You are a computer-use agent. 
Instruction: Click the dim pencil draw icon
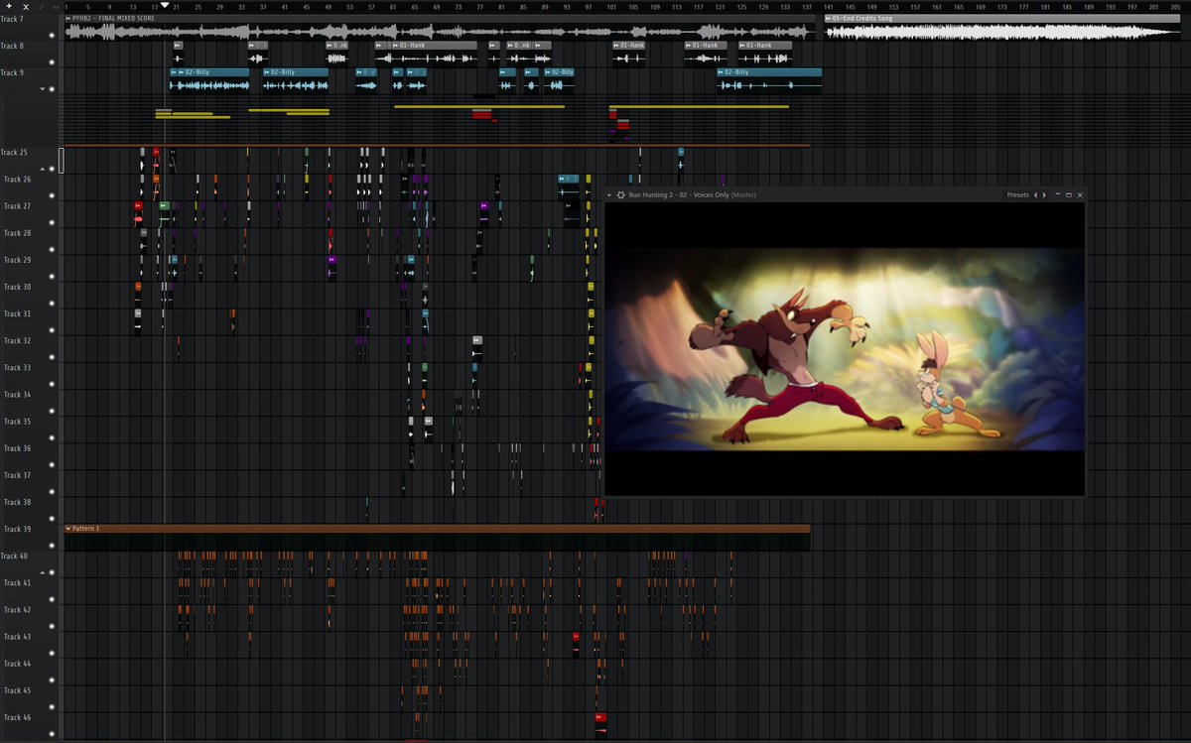click(41, 7)
